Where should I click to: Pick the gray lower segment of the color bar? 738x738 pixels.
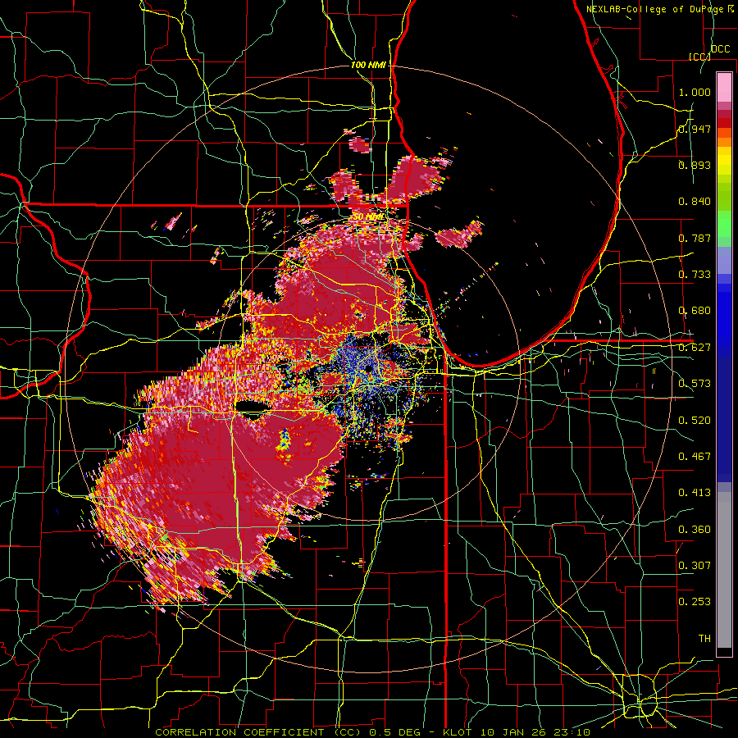[724, 570]
